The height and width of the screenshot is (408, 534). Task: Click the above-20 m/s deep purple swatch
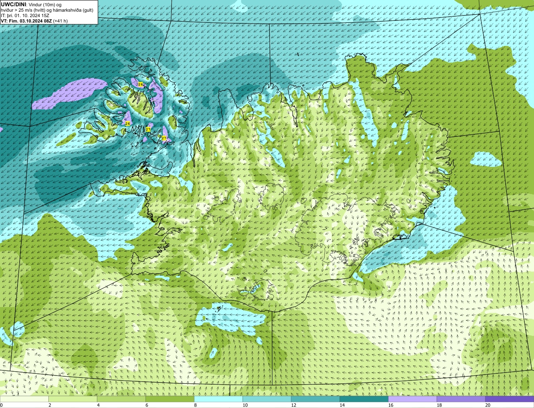click(509, 399)
